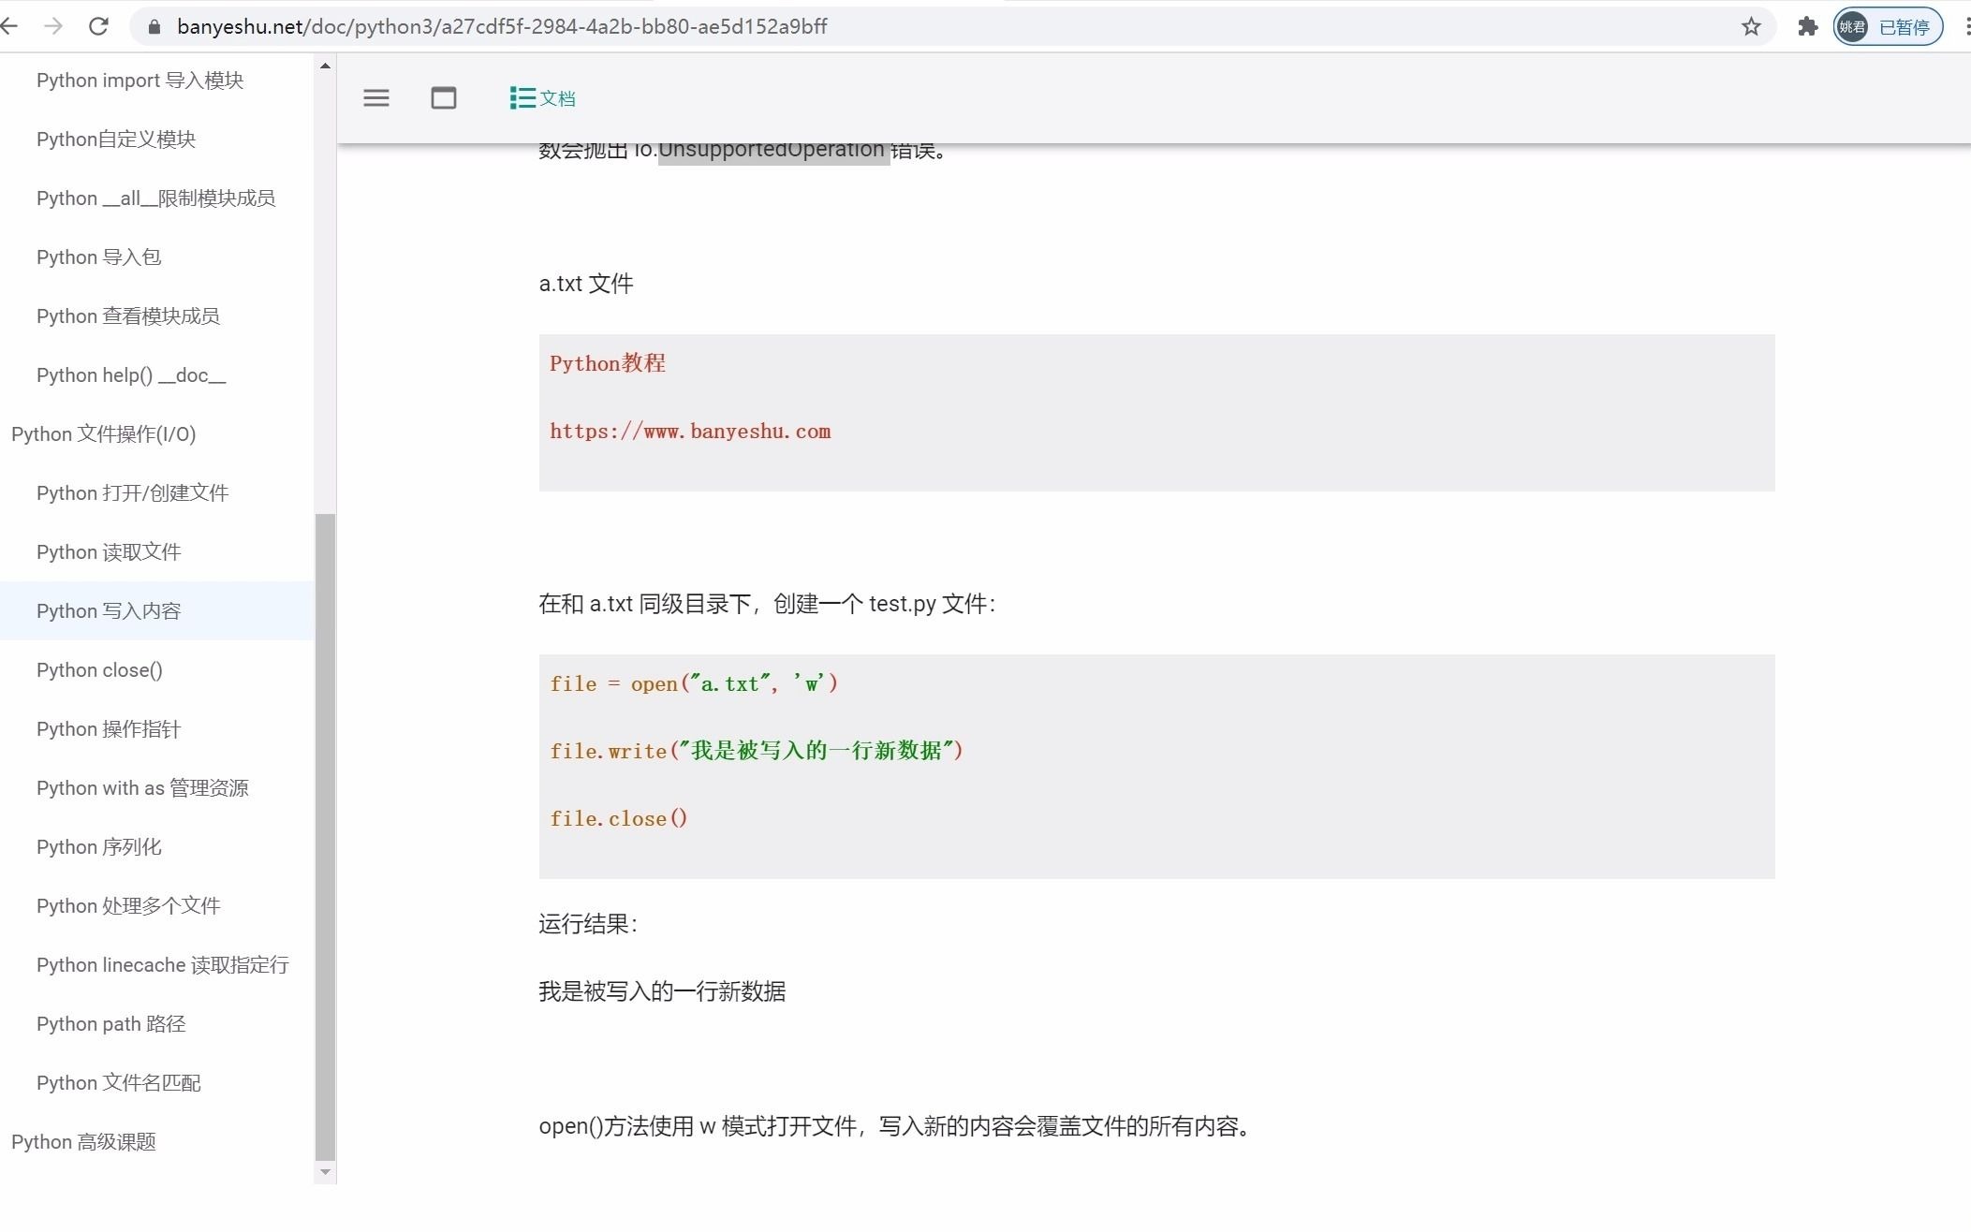Click the hamburger menu to toggle sidebar
The height and width of the screenshot is (1232, 1971).
point(376,97)
